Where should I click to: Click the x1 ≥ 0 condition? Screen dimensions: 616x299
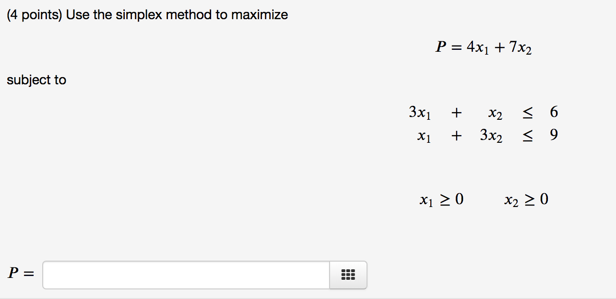pyautogui.click(x=441, y=199)
